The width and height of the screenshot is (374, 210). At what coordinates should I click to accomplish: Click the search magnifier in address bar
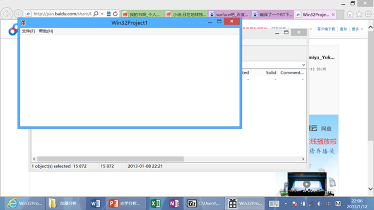tap(96, 14)
